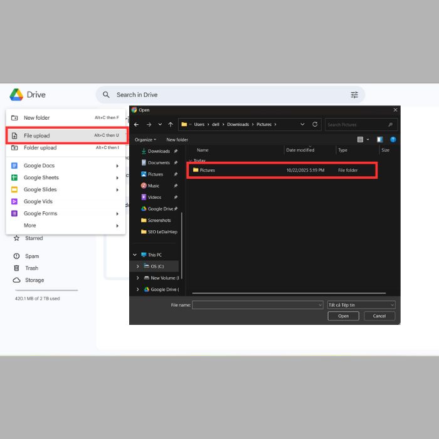The image size is (439, 439).
Task: Sort by Date modified column header
Action: (300, 151)
